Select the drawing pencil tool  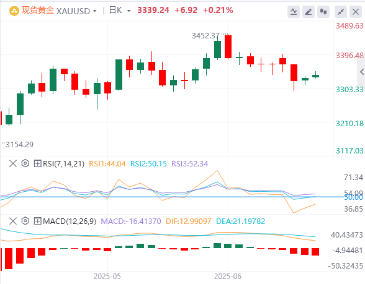pos(309,12)
